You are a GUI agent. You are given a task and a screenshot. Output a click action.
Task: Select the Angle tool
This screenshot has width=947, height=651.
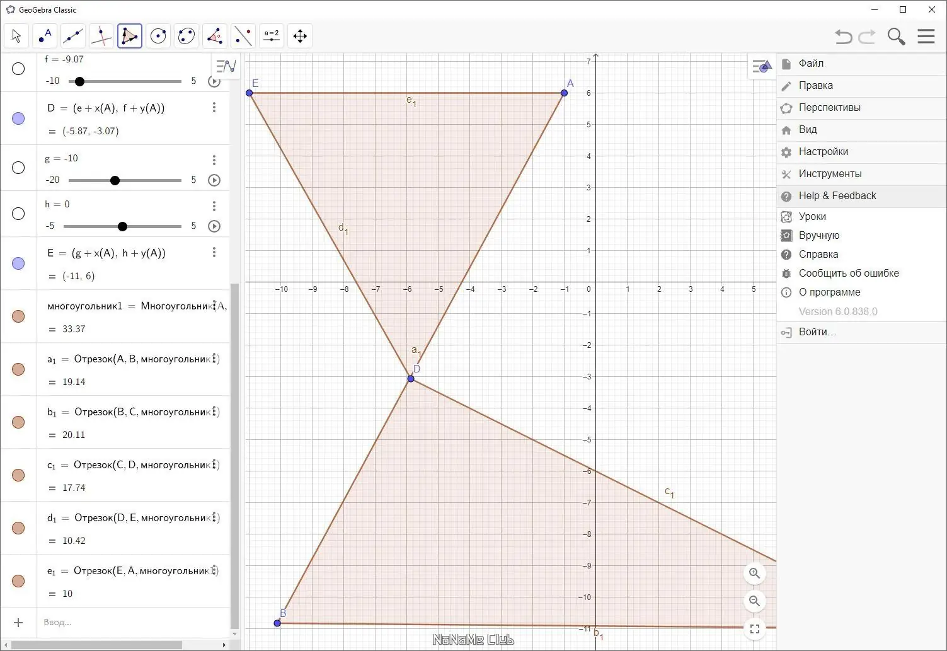[215, 36]
